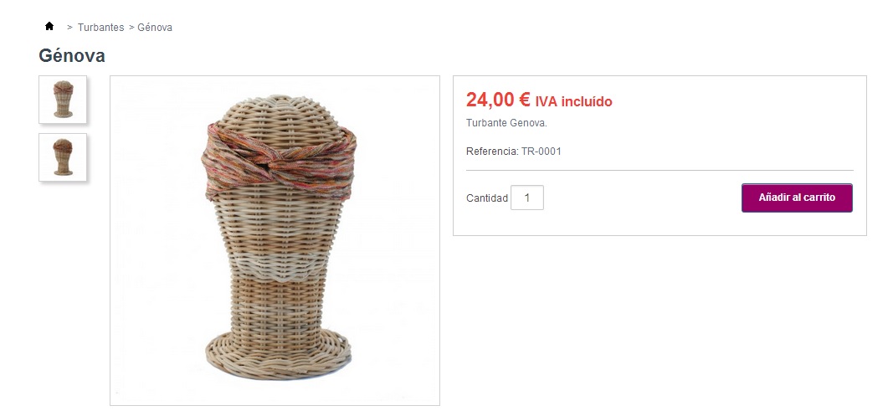Open the large product photo
Screen dimensions: 893x416
(275, 240)
